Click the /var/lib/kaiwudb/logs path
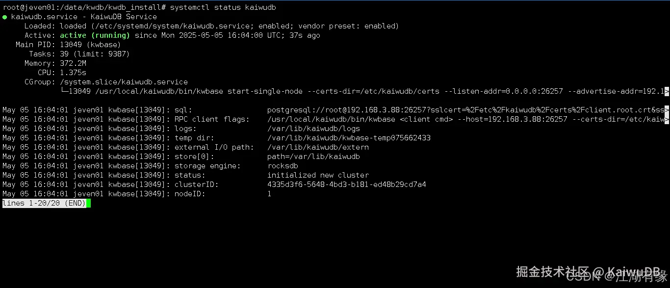This screenshot has height=288, width=670. pos(313,129)
